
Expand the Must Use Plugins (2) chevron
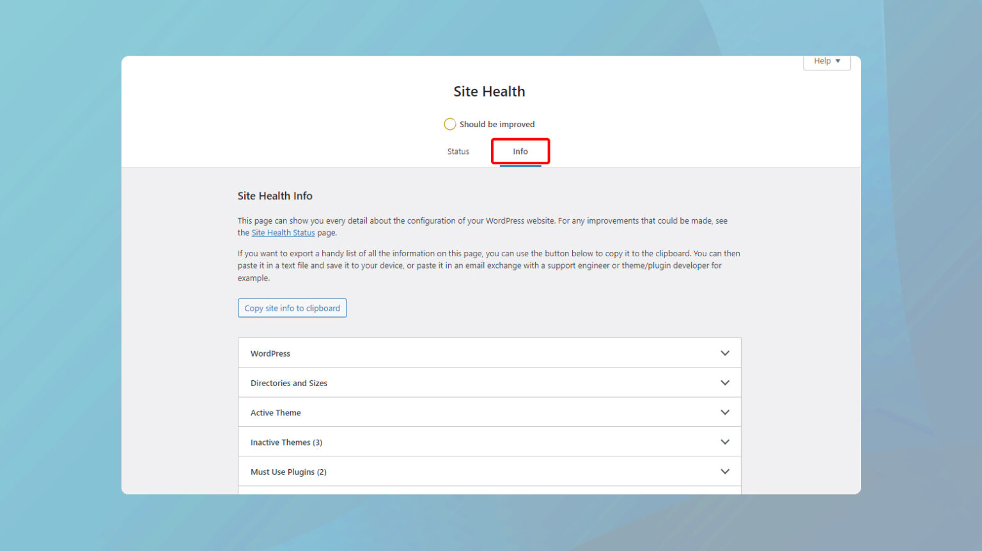[x=725, y=471]
